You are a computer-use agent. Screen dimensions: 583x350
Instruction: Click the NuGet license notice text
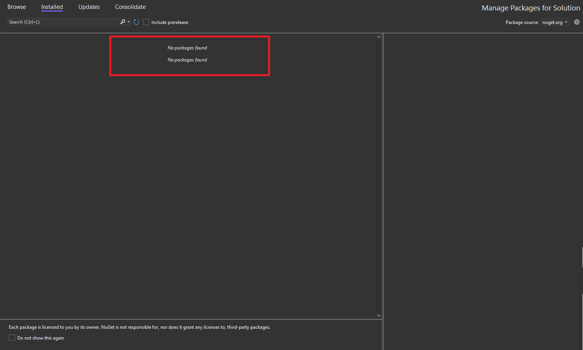(139, 327)
